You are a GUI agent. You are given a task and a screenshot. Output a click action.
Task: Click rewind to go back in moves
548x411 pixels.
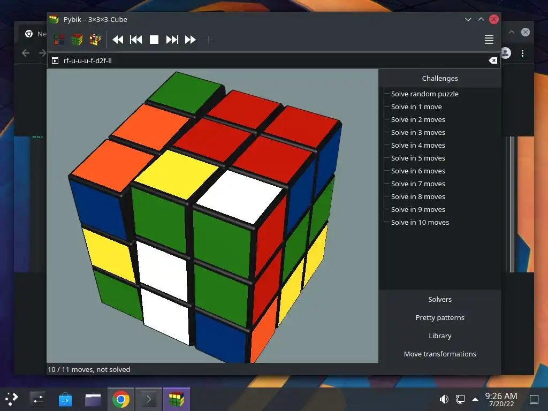coord(118,40)
